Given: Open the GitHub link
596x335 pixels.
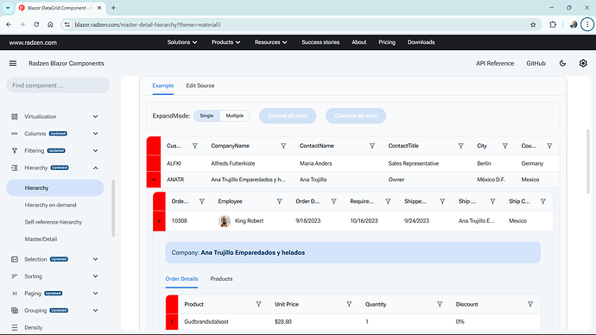Looking at the screenshot, I should pyautogui.click(x=536, y=63).
